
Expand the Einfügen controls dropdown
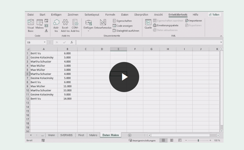click(x=88, y=31)
